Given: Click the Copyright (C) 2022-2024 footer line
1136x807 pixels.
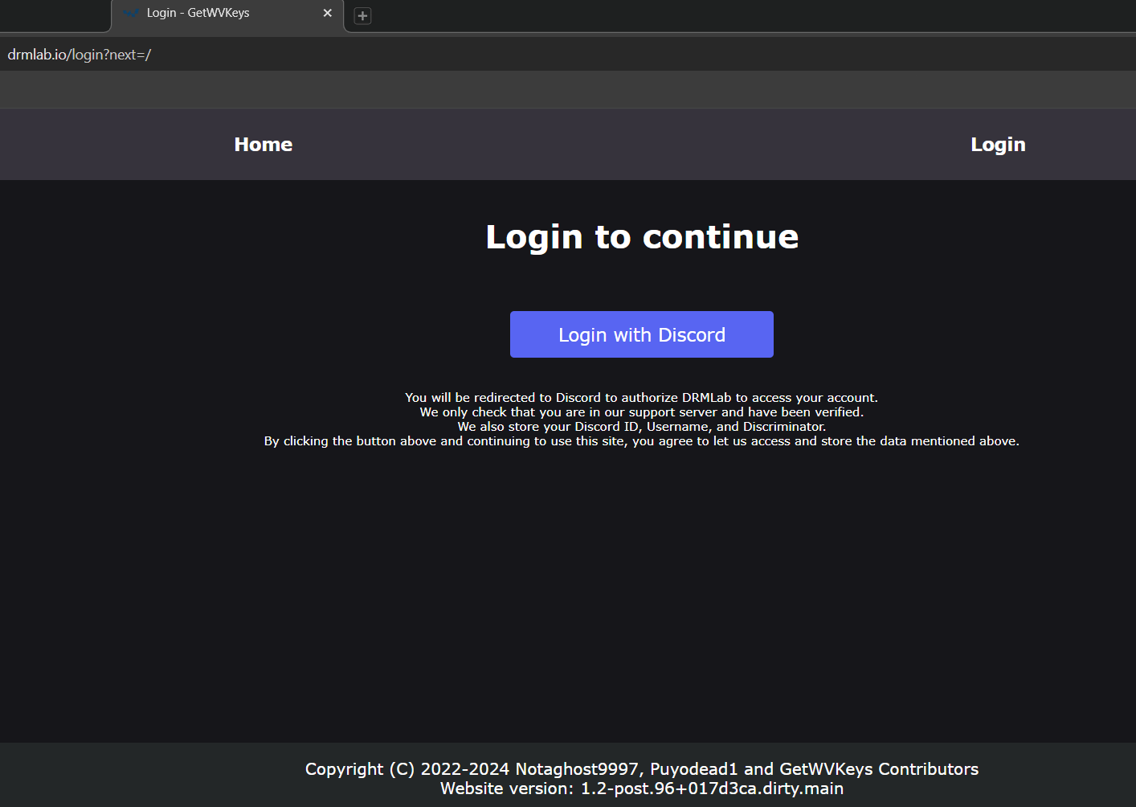Looking at the screenshot, I should click(642, 769).
